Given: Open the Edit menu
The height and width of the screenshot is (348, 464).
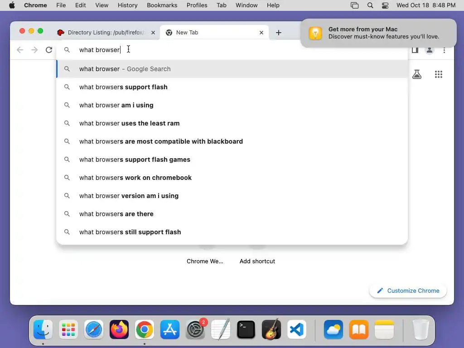Looking at the screenshot, I should click(80, 5).
